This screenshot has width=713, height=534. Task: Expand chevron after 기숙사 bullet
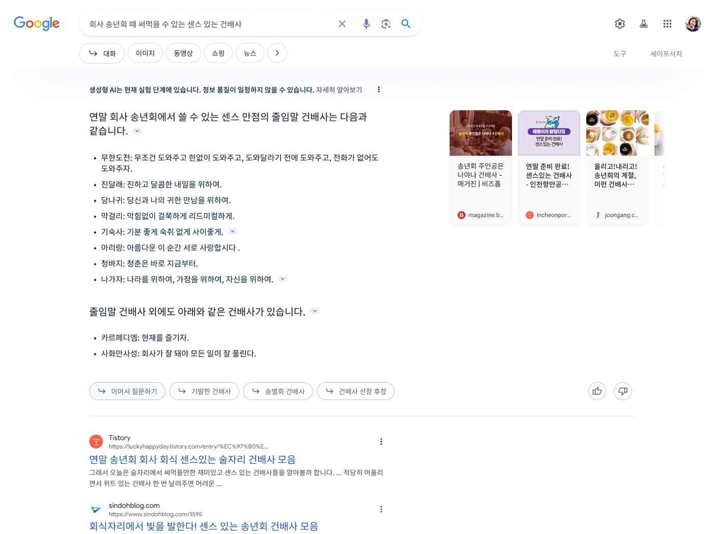tap(233, 231)
